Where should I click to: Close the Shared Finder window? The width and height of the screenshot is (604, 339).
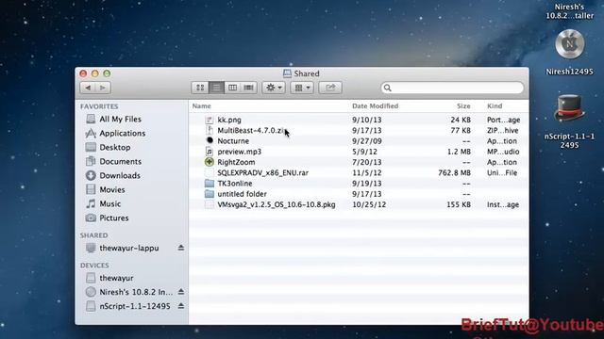[x=83, y=73]
